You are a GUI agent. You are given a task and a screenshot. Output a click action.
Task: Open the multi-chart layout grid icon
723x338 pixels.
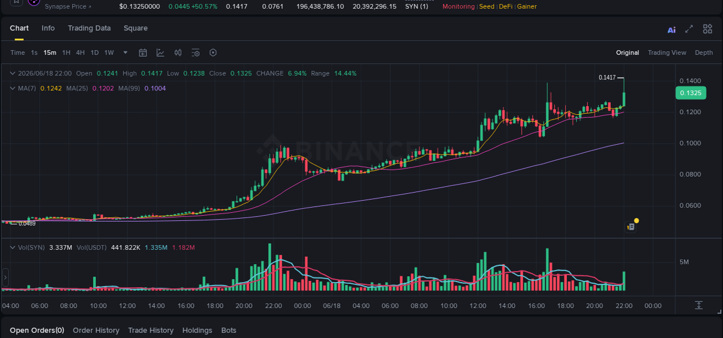click(x=707, y=29)
